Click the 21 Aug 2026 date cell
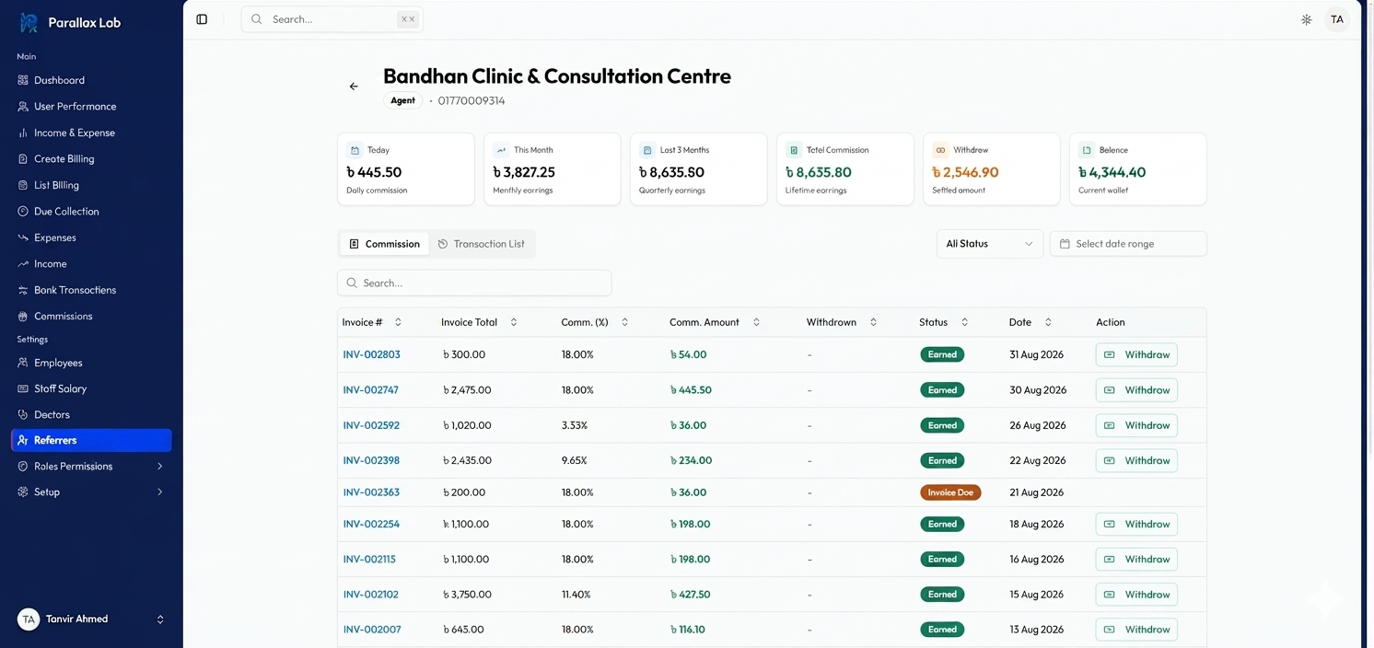 [x=1036, y=492]
